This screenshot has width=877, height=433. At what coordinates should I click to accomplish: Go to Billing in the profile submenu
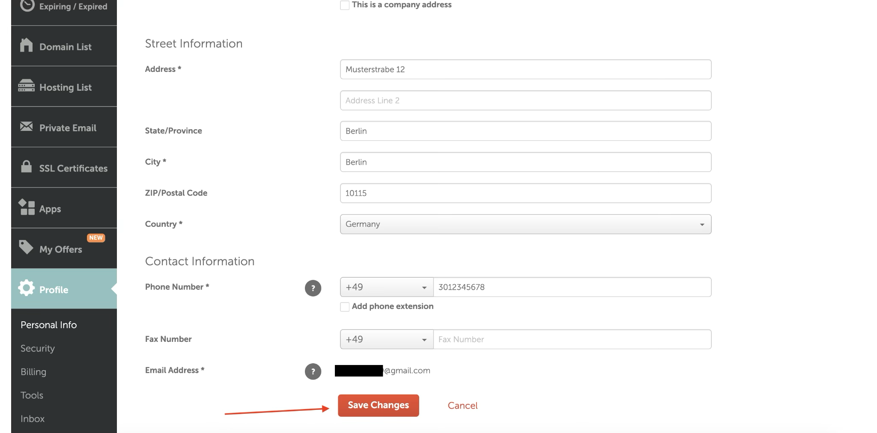[33, 372]
